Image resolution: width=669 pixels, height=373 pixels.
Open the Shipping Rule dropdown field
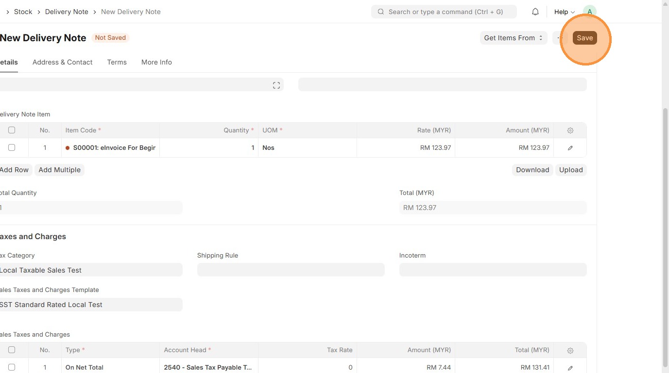coord(291,270)
